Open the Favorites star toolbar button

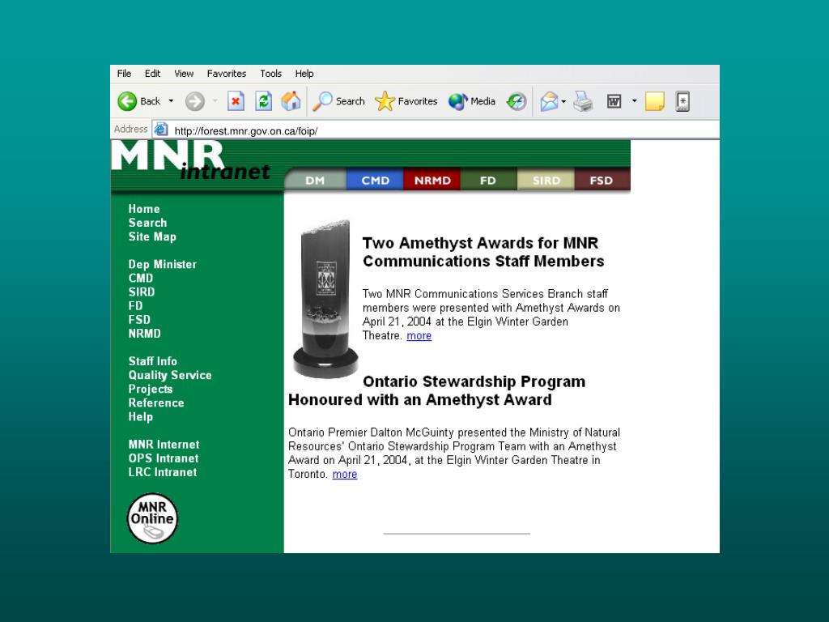coord(406,101)
